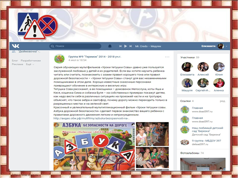The width and height of the screenshot is (238, 178).
Task: Click icon beside 9 группа link
Action: [x=184, y=142]
